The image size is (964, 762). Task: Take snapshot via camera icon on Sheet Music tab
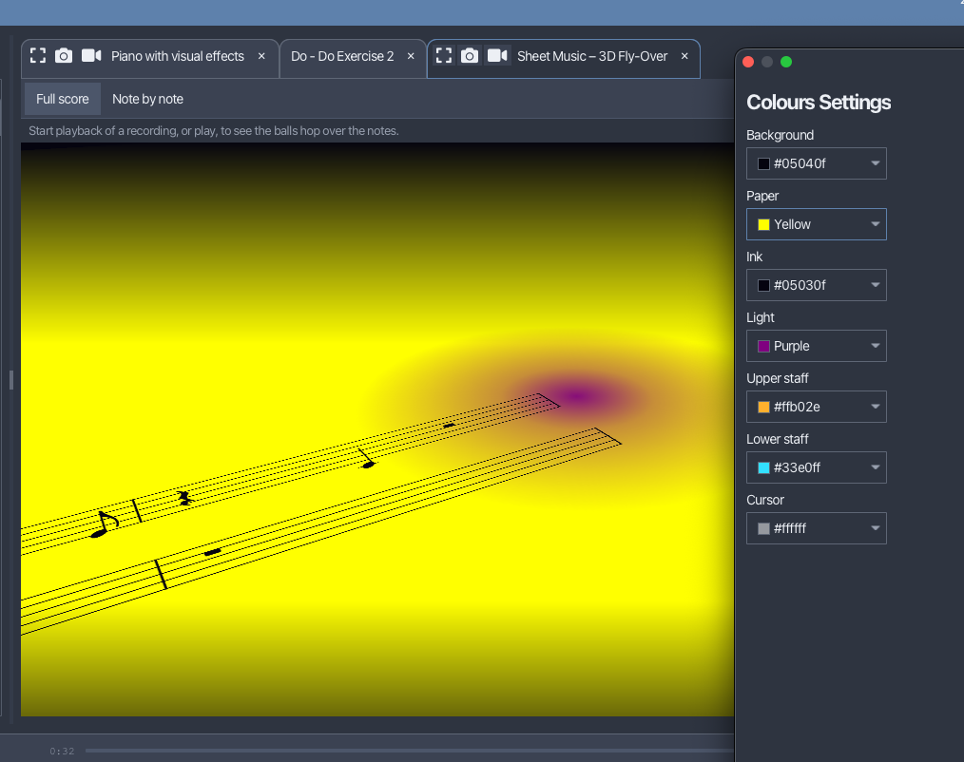pos(469,56)
